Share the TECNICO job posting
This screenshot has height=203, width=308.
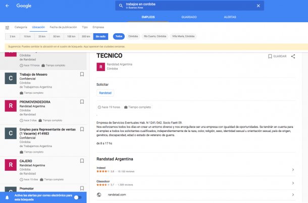(293, 56)
